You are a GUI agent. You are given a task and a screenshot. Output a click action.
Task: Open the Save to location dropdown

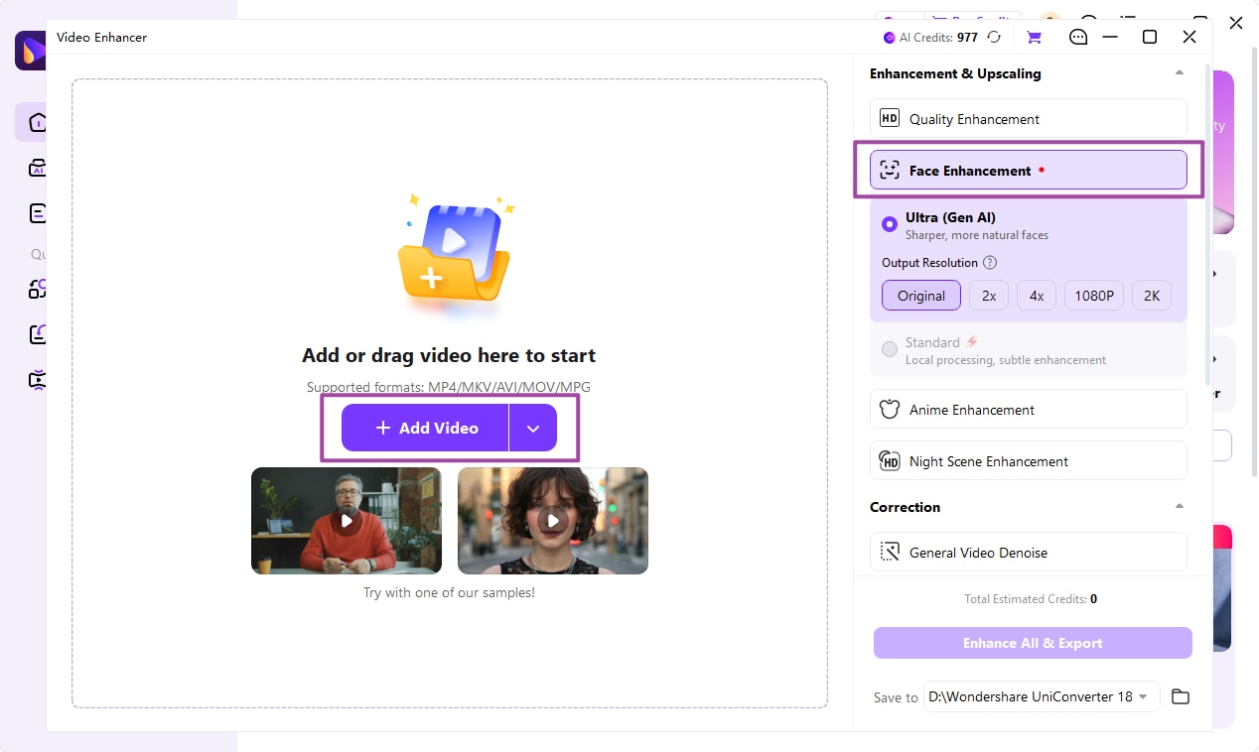pos(1042,696)
